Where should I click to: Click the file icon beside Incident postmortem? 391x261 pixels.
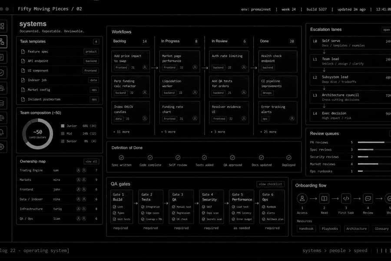[x=23, y=100]
